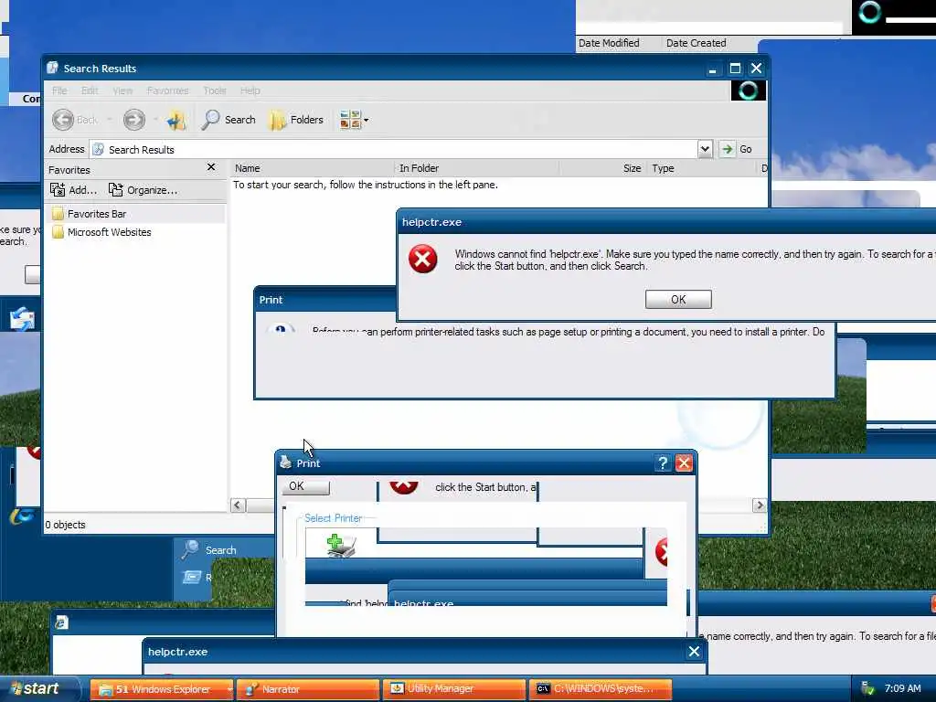Image resolution: width=936 pixels, height=702 pixels.
Task: Switch to the Utility Manager taskbar button
Action: coord(454,689)
